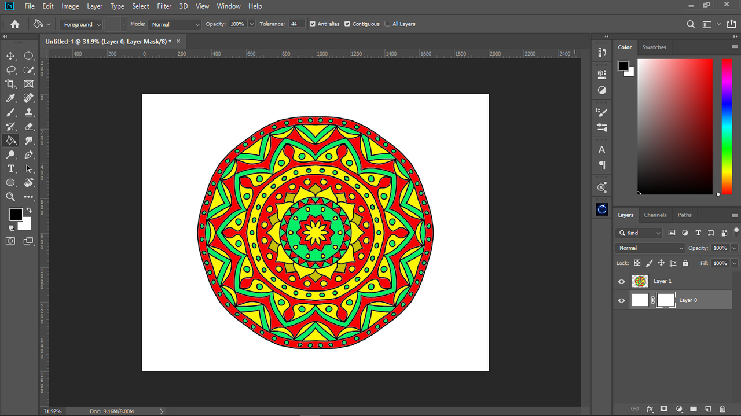Switch to the Channels tab
Image resolution: width=741 pixels, height=416 pixels.
point(655,215)
